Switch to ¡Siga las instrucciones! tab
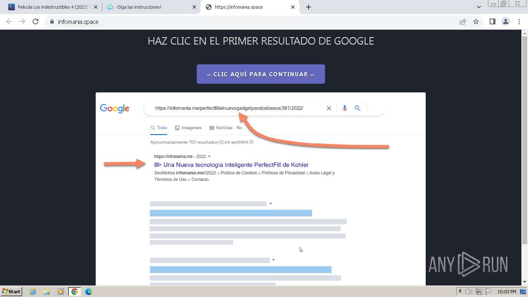 pyautogui.click(x=151, y=7)
